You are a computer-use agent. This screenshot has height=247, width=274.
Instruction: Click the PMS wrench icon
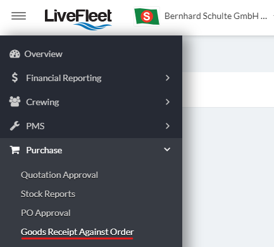coord(15,126)
